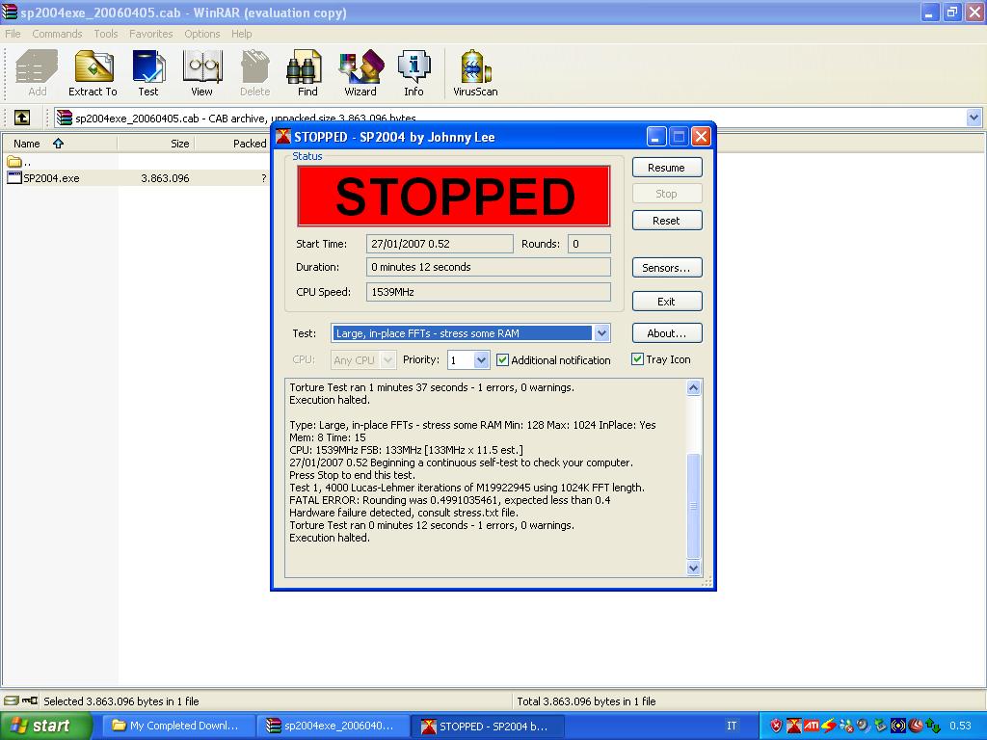Viewport: 987px width, 740px height.
Task: Open the Sensors... dialog
Action: pos(667,268)
